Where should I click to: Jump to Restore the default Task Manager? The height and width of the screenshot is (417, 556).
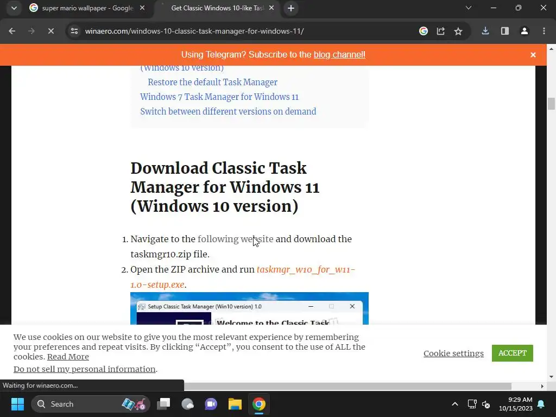(212, 83)
